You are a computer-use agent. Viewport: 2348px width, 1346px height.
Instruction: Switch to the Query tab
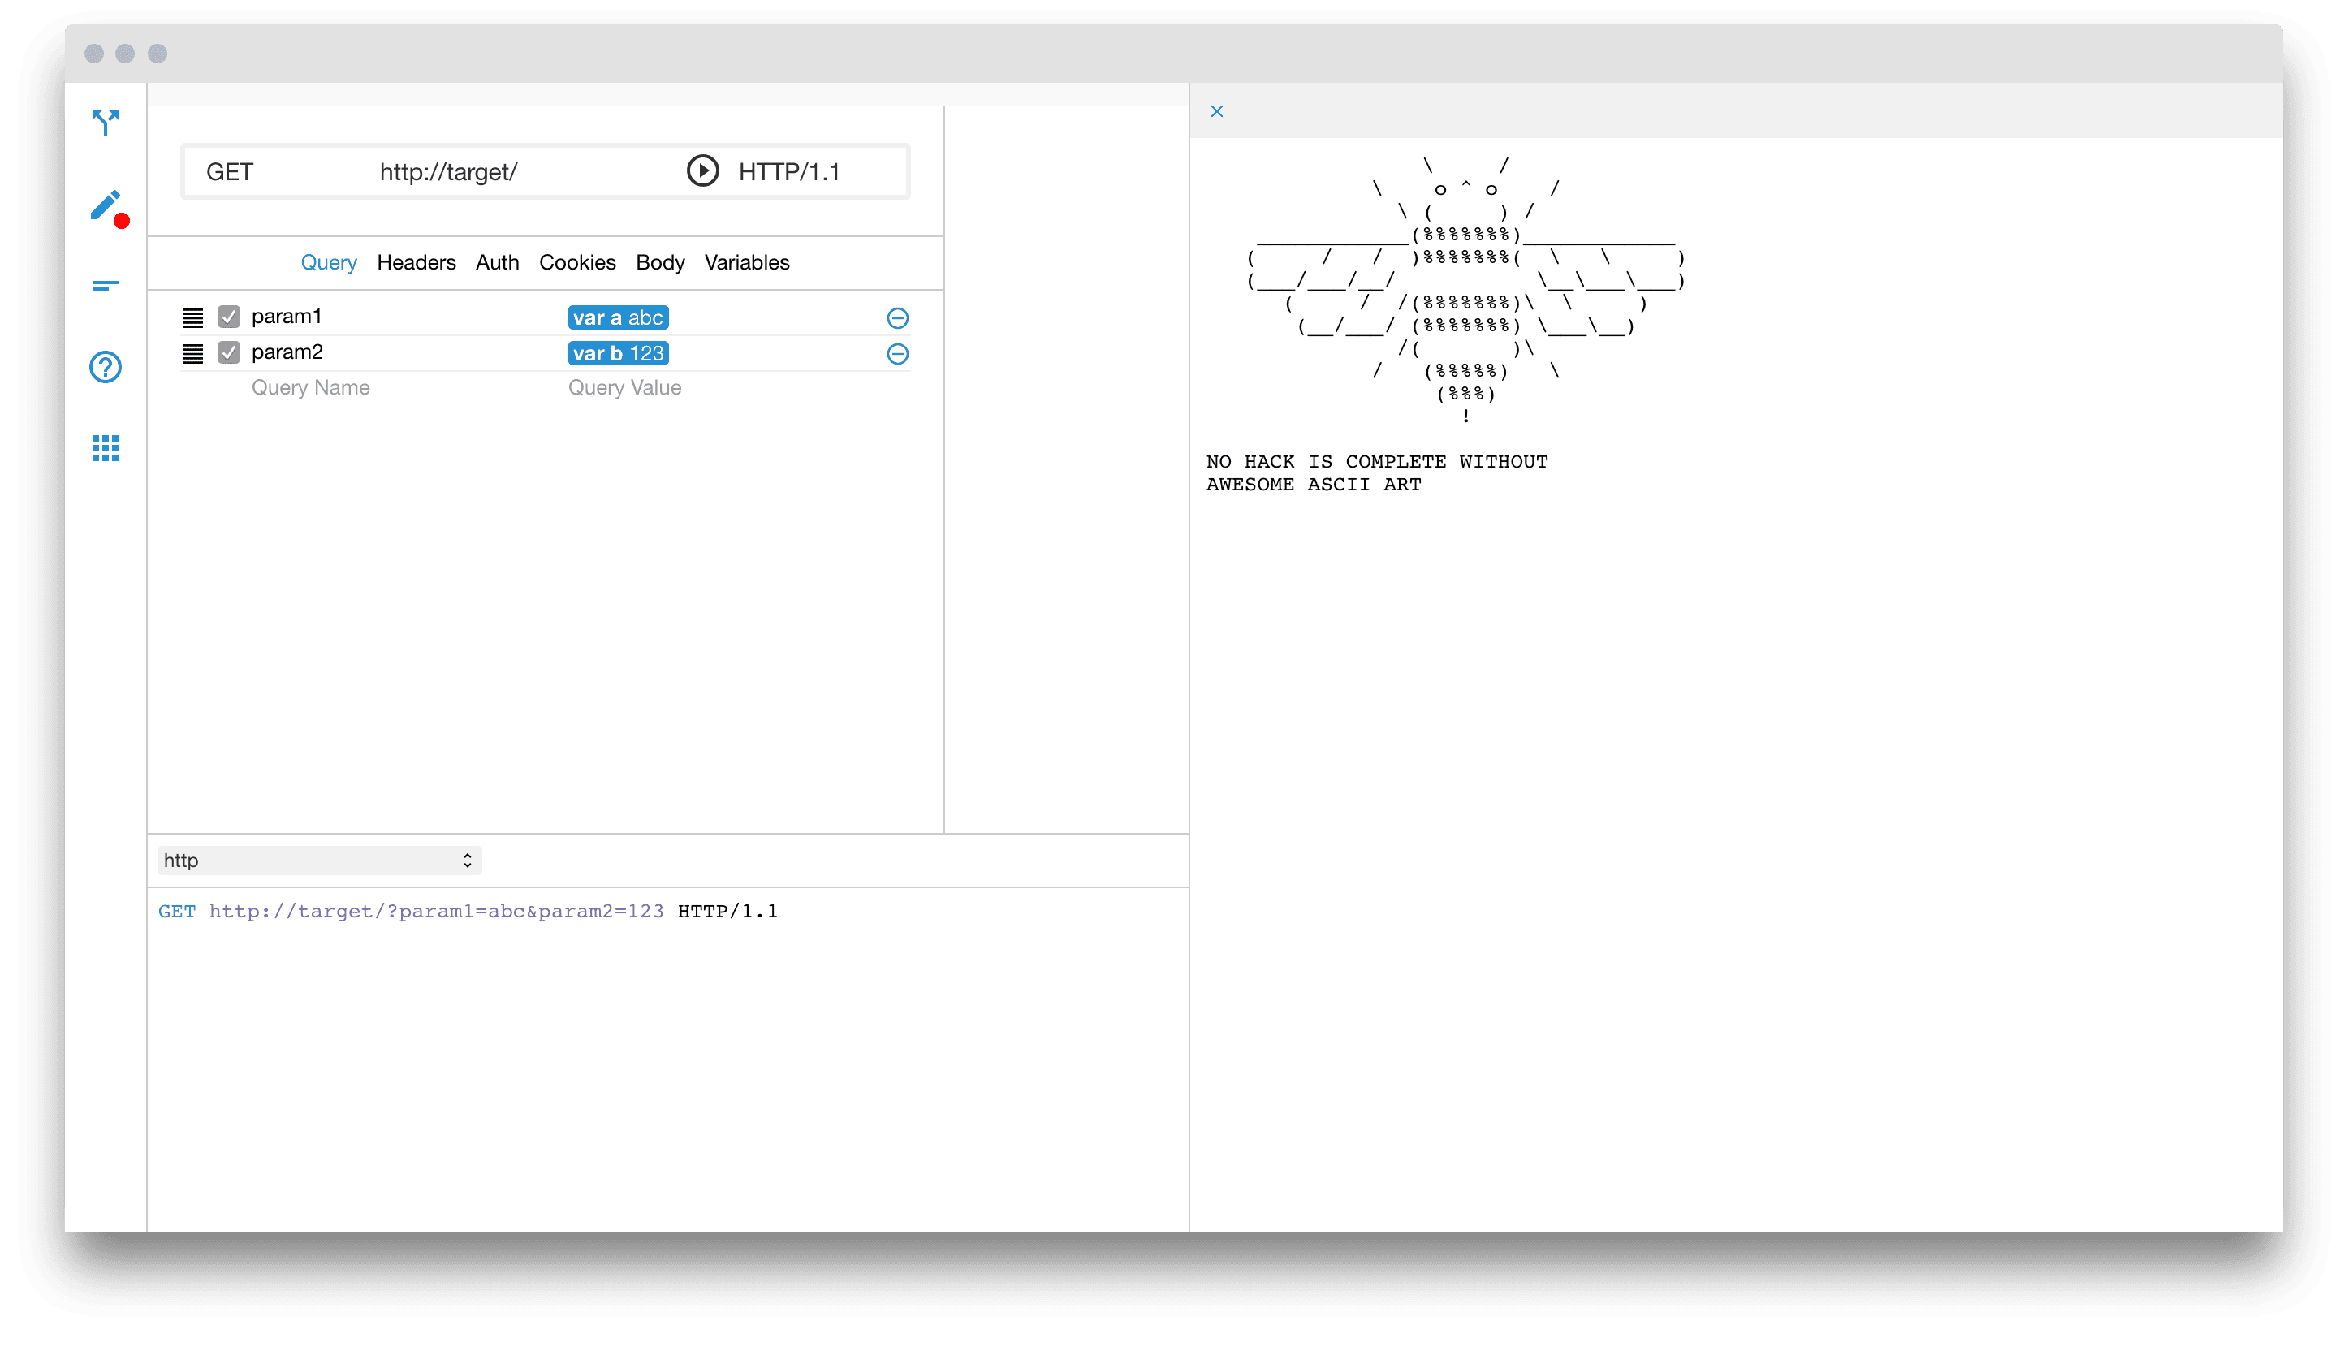tap(328, 262)
